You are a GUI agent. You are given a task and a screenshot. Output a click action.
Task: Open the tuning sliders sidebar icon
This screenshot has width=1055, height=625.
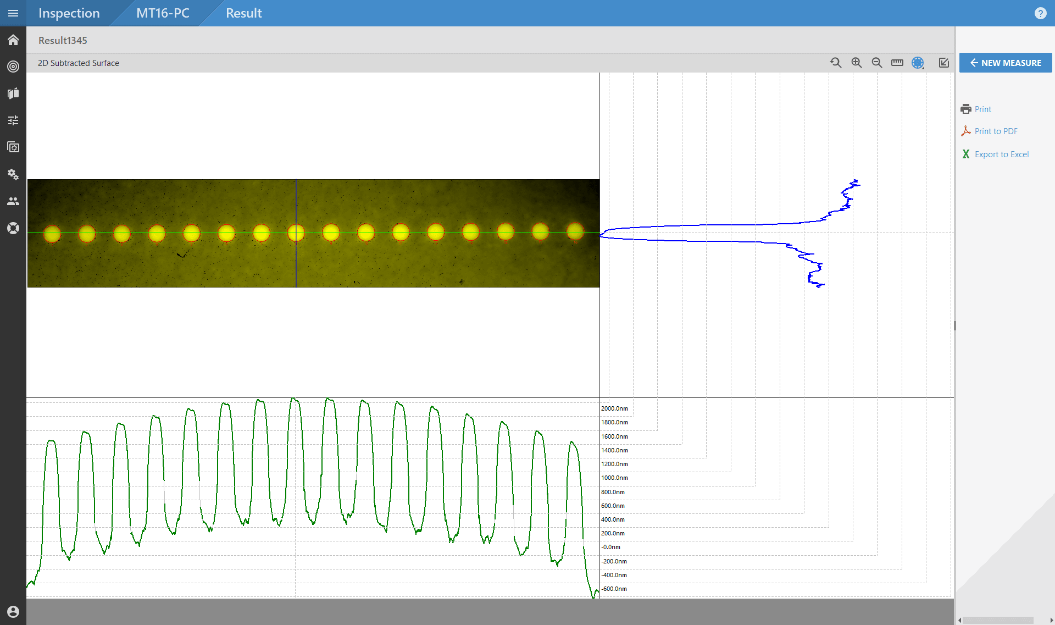pos(13,120)
